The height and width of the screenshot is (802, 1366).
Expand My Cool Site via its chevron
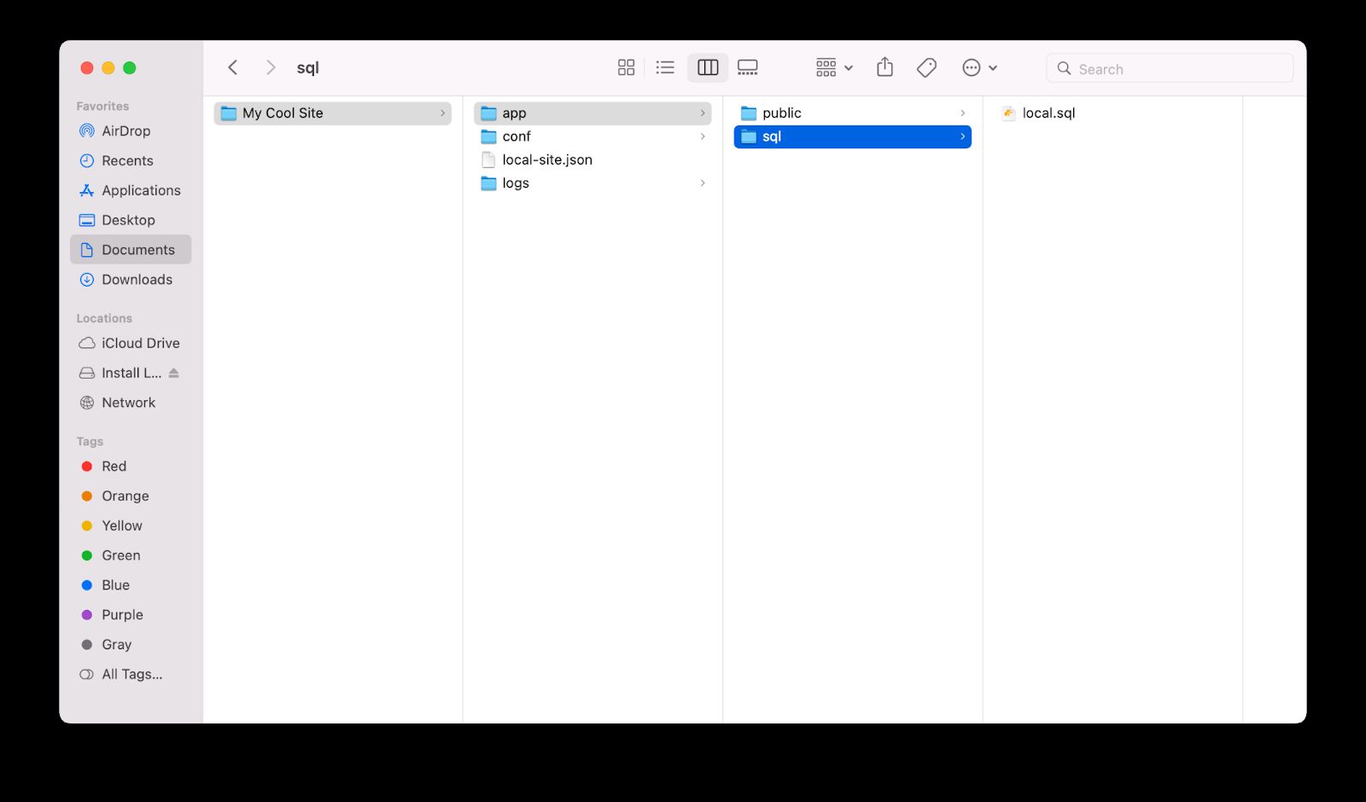(x=442, y=113)
